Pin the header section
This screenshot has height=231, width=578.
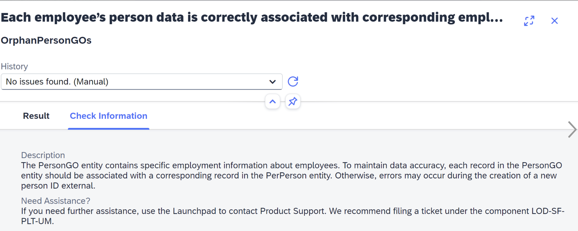[293, 102]
